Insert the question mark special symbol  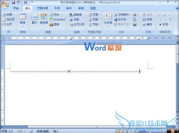coord(170,20)
